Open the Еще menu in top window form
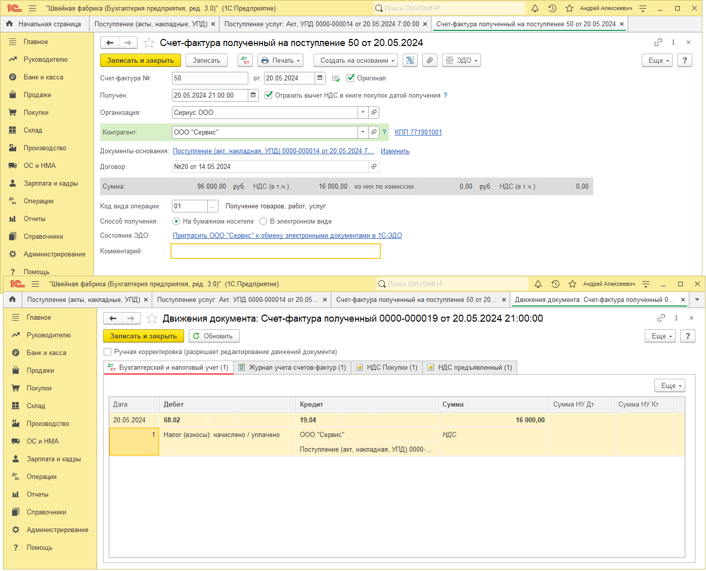Viewport: 706px width, 571px height. tap(657, 60)
